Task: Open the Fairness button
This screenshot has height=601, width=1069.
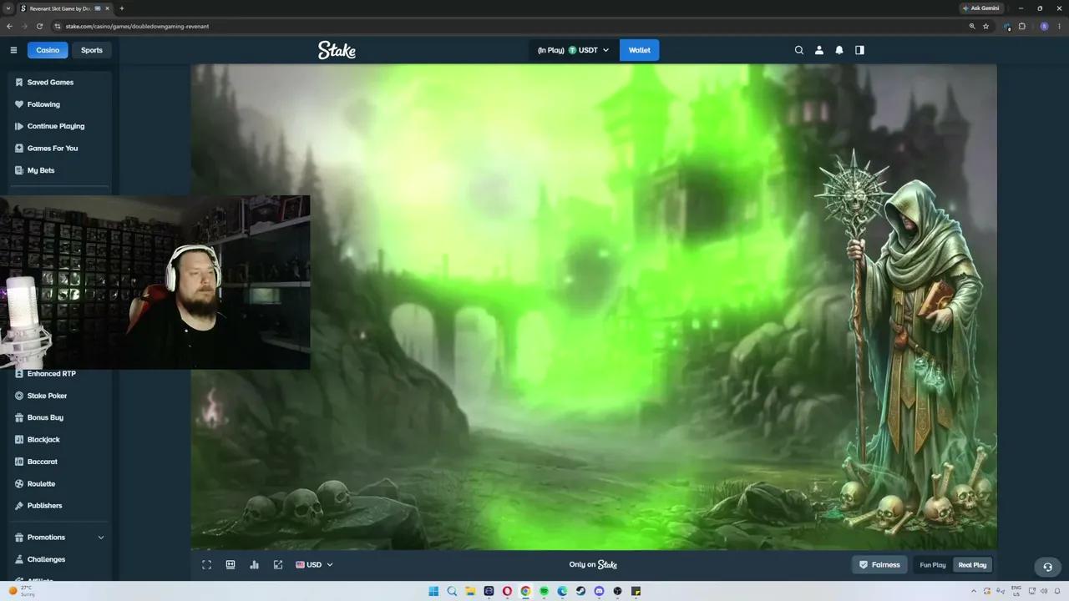Action: (879, 565)
